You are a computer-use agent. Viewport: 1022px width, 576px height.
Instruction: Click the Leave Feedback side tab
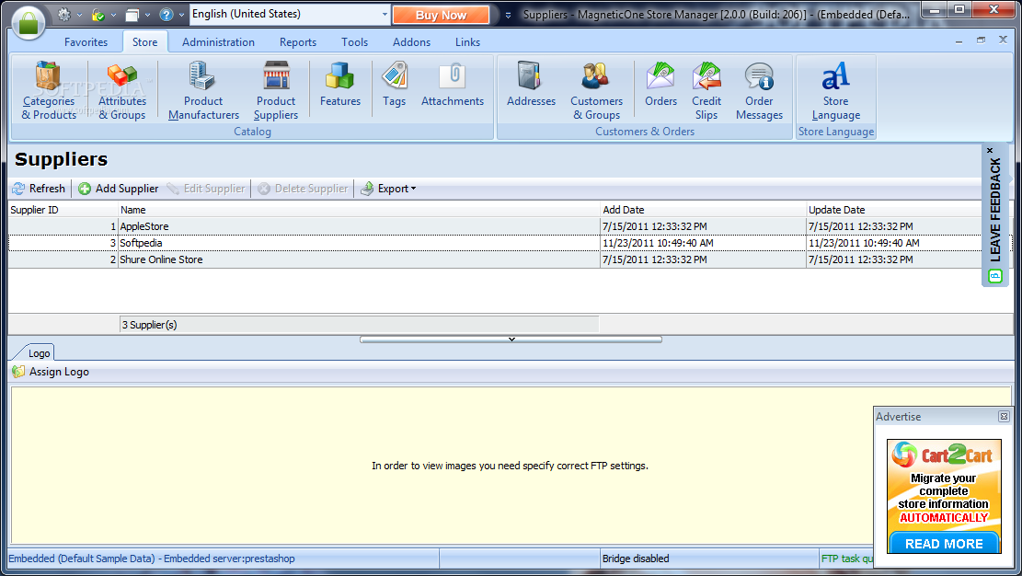pyautogui.click(x=995, y=216)
